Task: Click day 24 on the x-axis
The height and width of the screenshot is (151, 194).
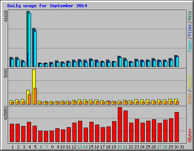Action: pos(142,147)
